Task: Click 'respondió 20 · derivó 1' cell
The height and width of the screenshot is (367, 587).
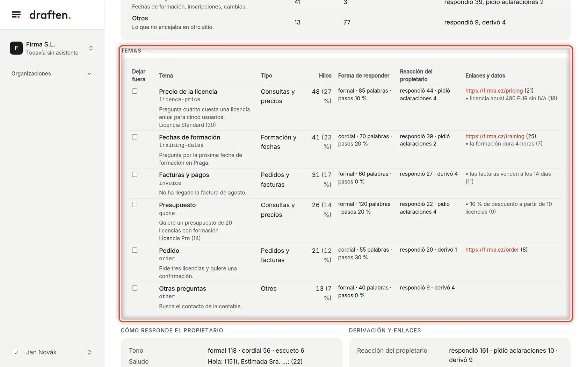Action: click(428, 250)
